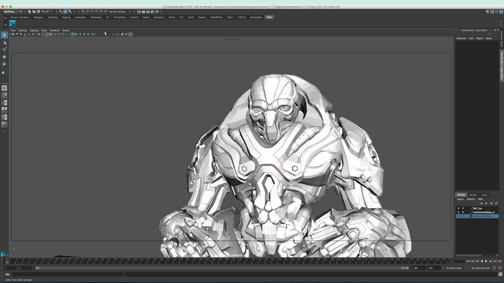Click the Save scene icon
This screenshot has width=504, height=283.
pyautogui.click(x=38, y=11)
